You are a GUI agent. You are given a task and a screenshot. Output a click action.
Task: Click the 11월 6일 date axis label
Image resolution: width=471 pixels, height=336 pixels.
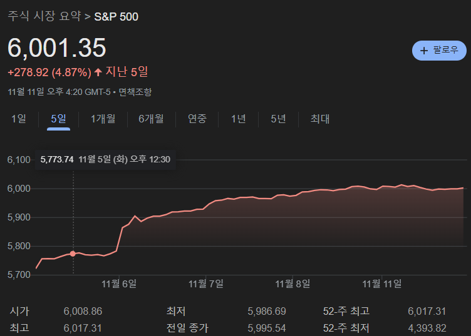119,284
